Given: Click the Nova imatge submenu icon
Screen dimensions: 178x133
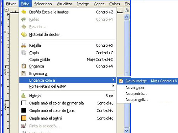Looking at the screenshot, I should coord(121,81).
